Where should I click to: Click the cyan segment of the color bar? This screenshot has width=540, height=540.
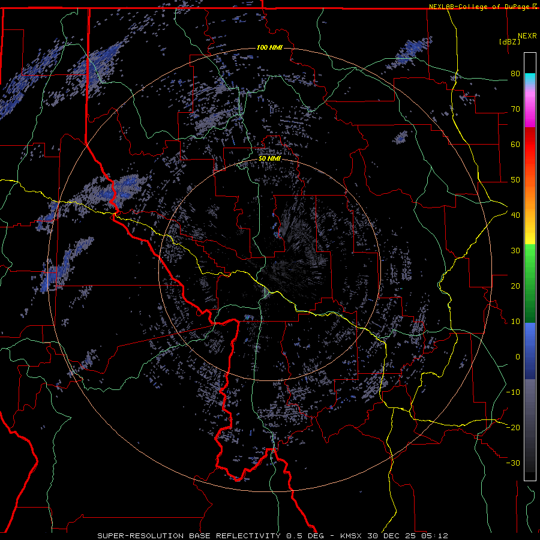click(530, 79)
